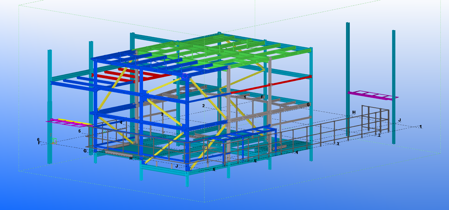This screenshot has width=449, height=210.
Task: Select grid label G near the blue corner column base
Action: point(85,151)
